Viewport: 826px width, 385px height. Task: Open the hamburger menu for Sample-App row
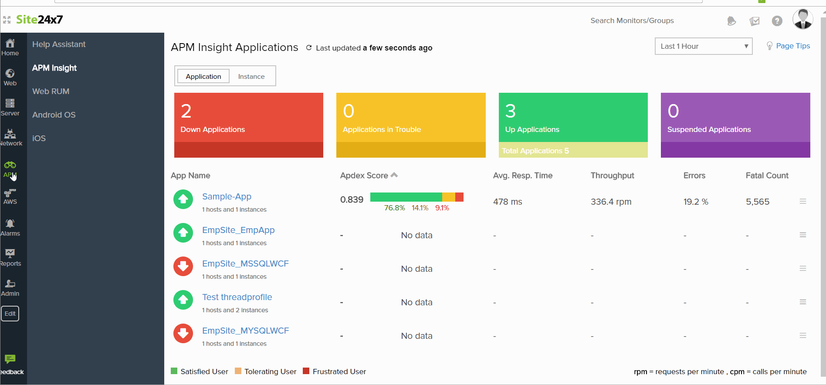click(x=802, y=201)
